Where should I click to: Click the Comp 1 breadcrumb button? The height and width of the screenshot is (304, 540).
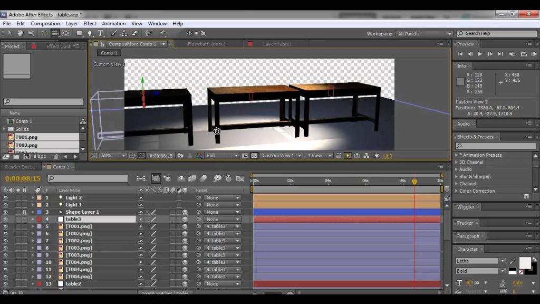(x=109, y=53)
